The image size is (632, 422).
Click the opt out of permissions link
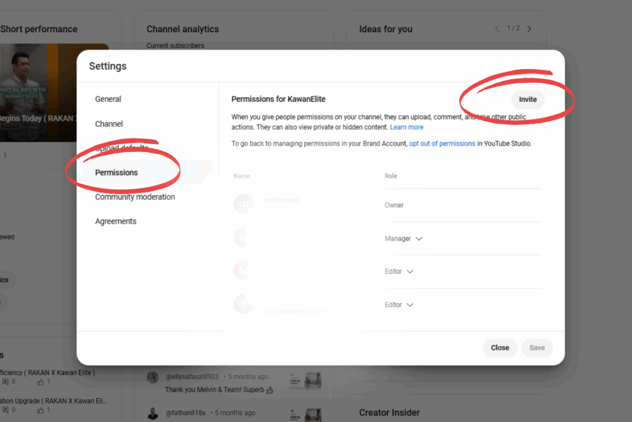442,143
